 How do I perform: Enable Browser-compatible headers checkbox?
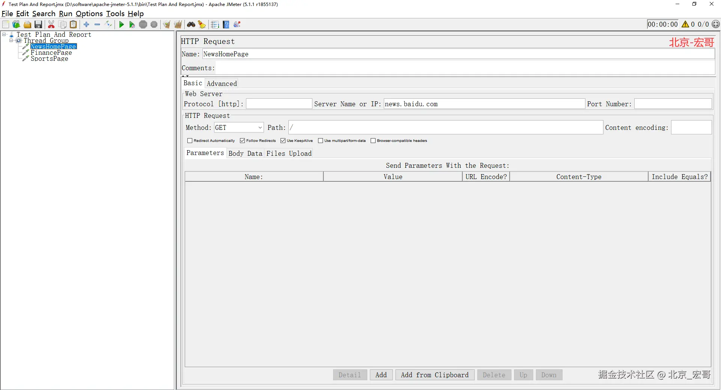click(373, 141)
